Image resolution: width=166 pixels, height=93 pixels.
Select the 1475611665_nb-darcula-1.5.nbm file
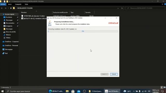34,16
